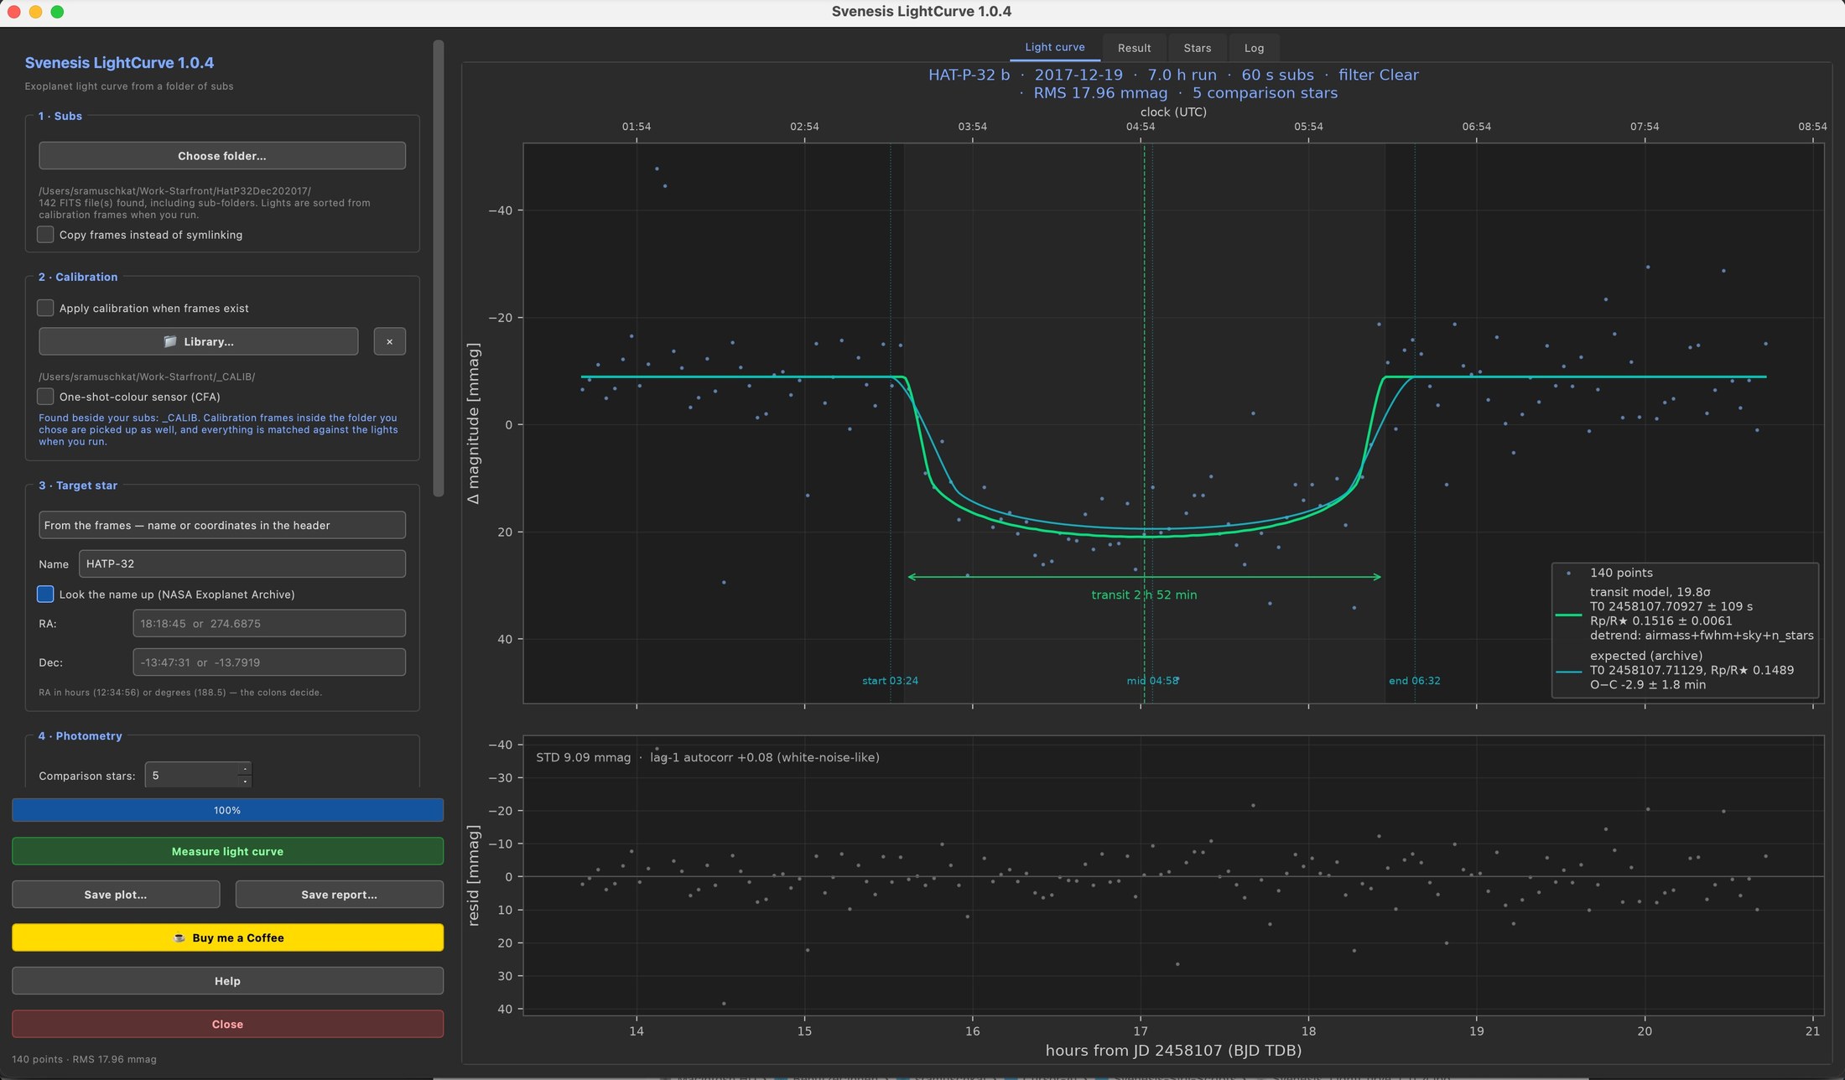Click the 'HAT-P-32 b' plot title text
Viewport: 1845px width, 1080px height.
tap(969, 75)
